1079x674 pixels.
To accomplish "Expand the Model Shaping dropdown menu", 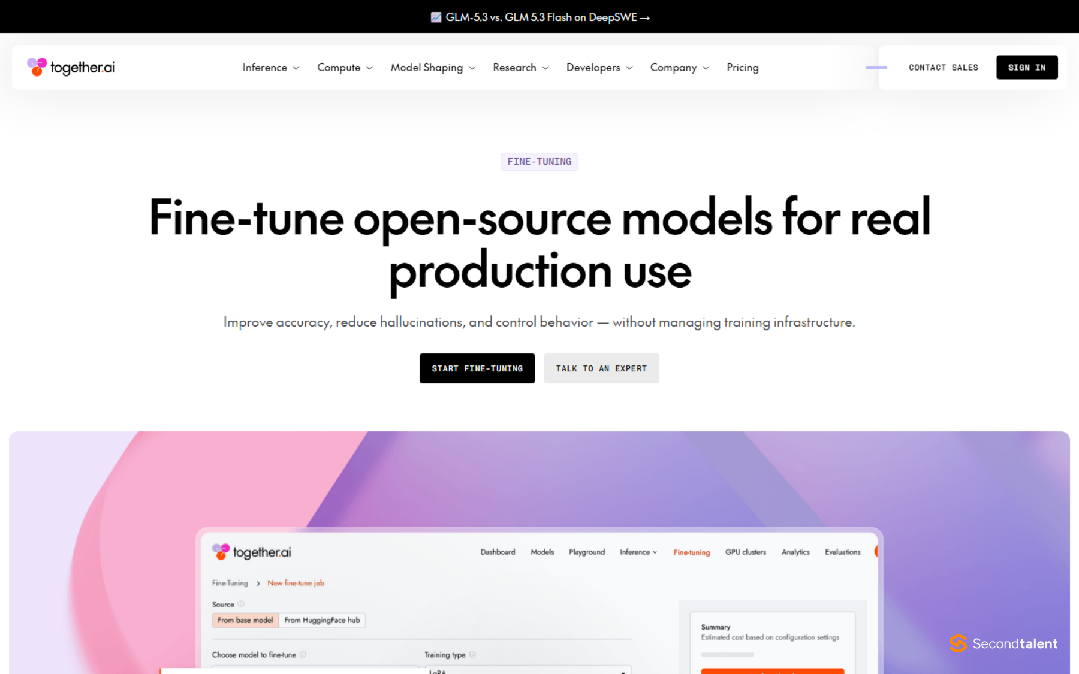I will pos(433,68).
